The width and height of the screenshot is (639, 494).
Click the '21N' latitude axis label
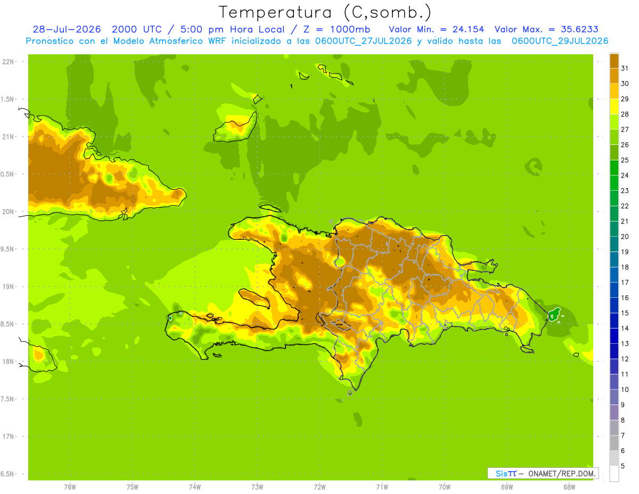[x=8, y=137]
